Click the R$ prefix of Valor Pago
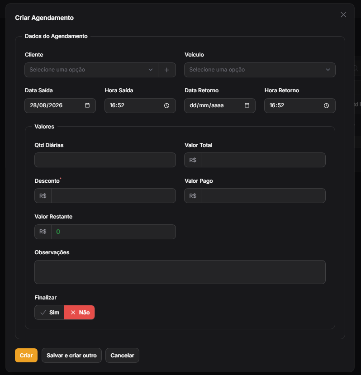The height and width of the screenshot is (375, 361). point(193,195)
